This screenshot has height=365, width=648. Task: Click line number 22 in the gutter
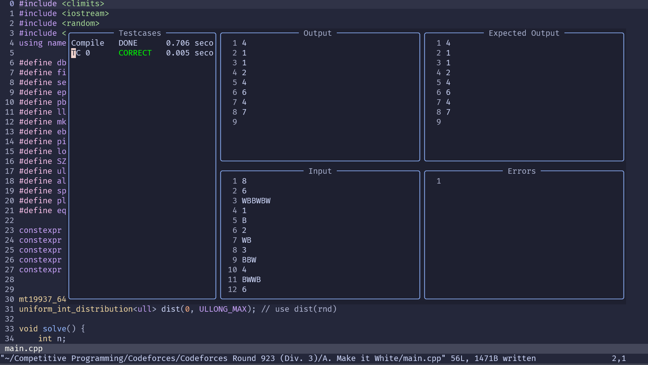pos(9,220)
